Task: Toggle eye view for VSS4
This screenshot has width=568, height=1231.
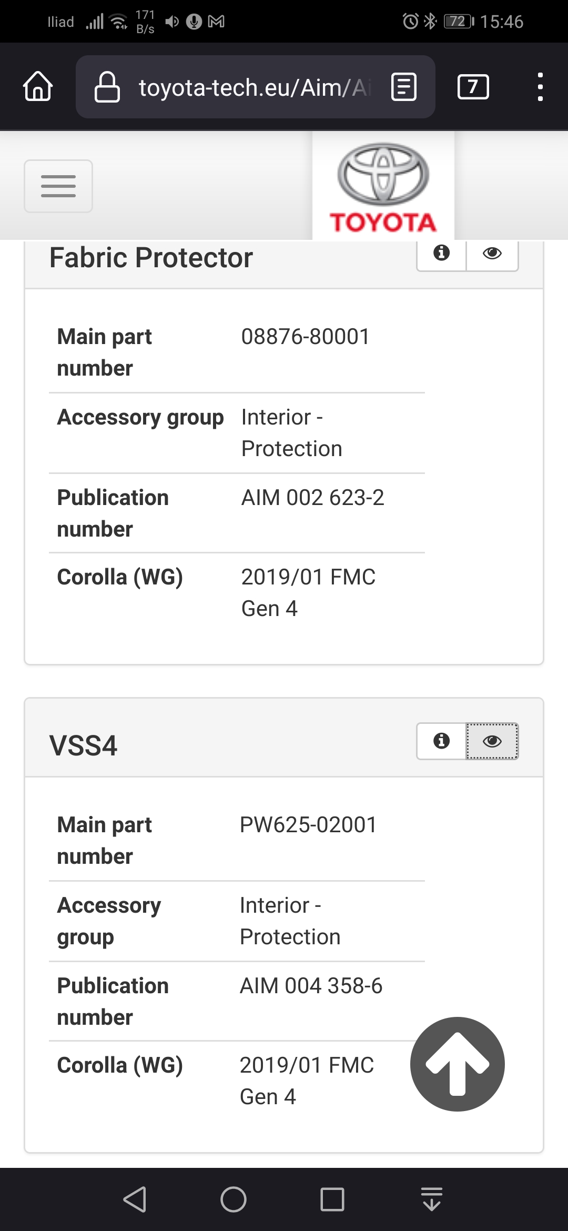Action: (x=492, y=741)
